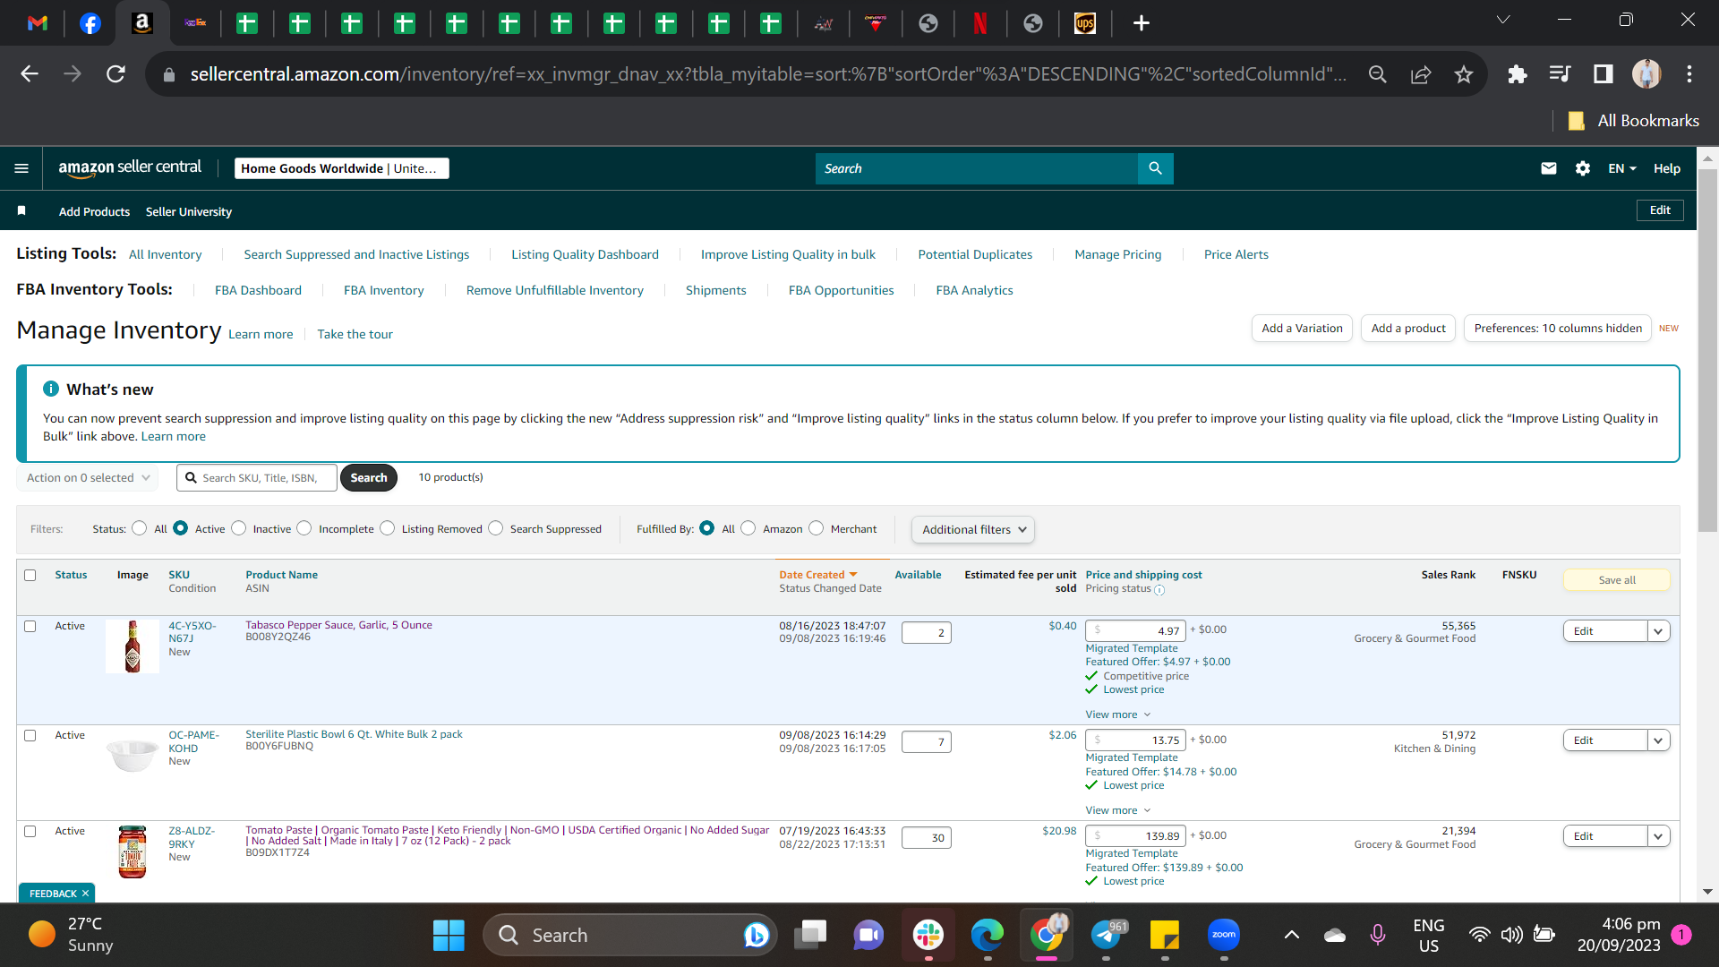Open Tabasco Pepper Sauce product link
Screen dimensions: 1719x967
click(338, 625)
